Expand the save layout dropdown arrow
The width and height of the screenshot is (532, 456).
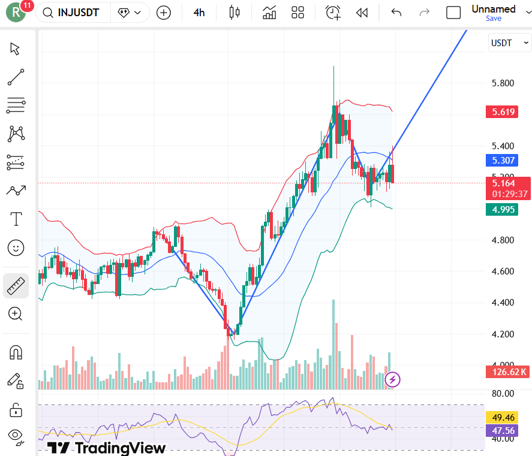coord(527,12)
